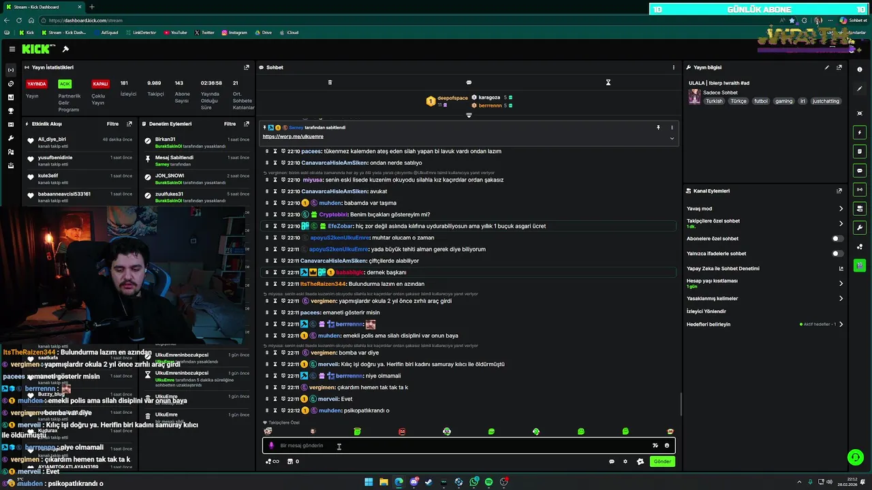The height and width of the screenshot is (490, 872).
Task: Open the trophy icon in the left sidebar
Action: click(10, 111)
